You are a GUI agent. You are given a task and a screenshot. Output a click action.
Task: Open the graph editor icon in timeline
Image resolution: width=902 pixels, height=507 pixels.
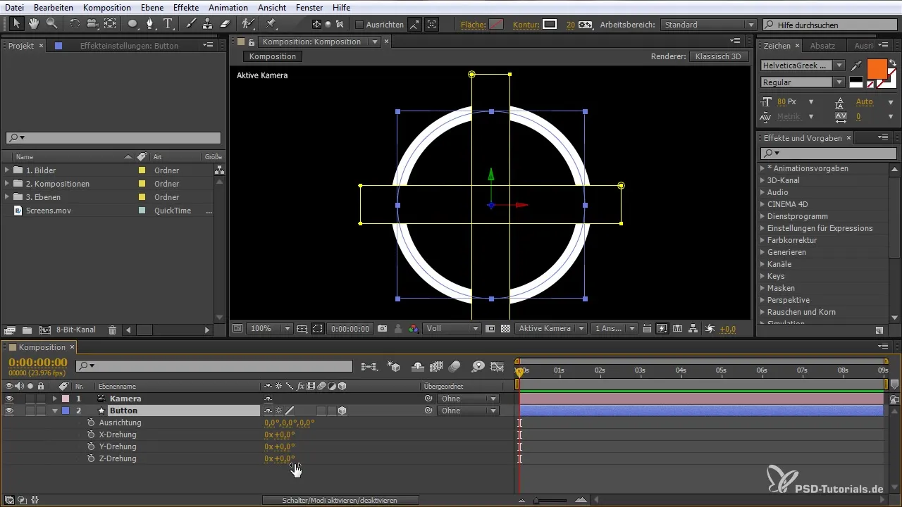click(498, 366)
